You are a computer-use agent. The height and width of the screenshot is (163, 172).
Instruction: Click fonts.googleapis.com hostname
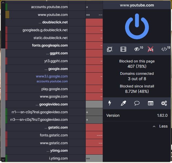50,45
